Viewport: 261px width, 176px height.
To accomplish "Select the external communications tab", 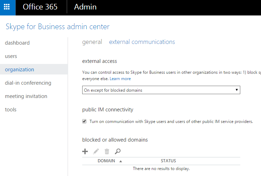I will [x=142, y=42].
